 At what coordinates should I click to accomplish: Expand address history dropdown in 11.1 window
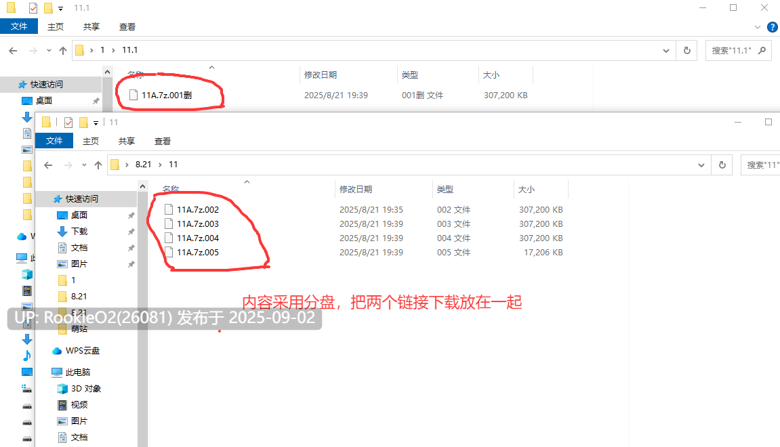666,50
